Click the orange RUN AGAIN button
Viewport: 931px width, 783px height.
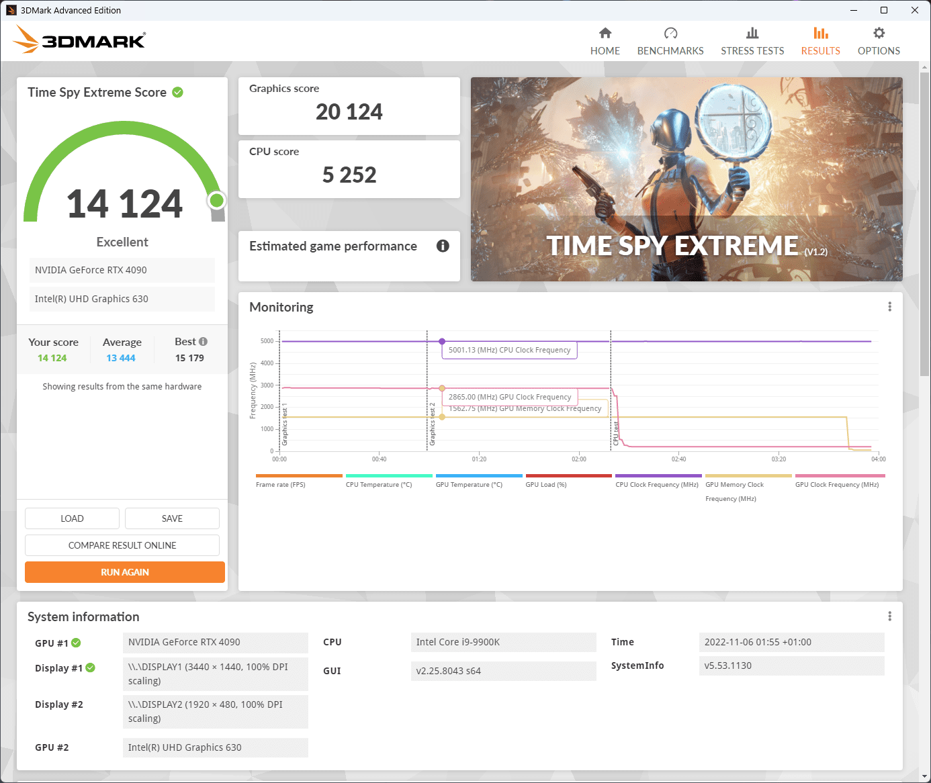tap(125, 572)
